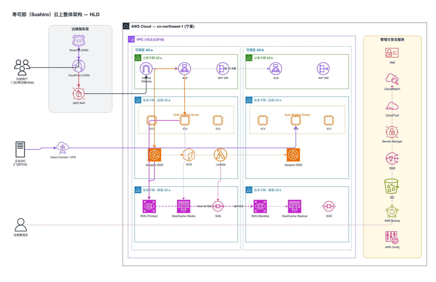This screenshot has height=282, width=436.
Task: Click the "Multi-AZ 同步" connector label
Action: pos(204,206)
